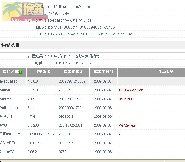Click AVAST! engine version 4.7.4
The image size is (185, 162).
31,116
